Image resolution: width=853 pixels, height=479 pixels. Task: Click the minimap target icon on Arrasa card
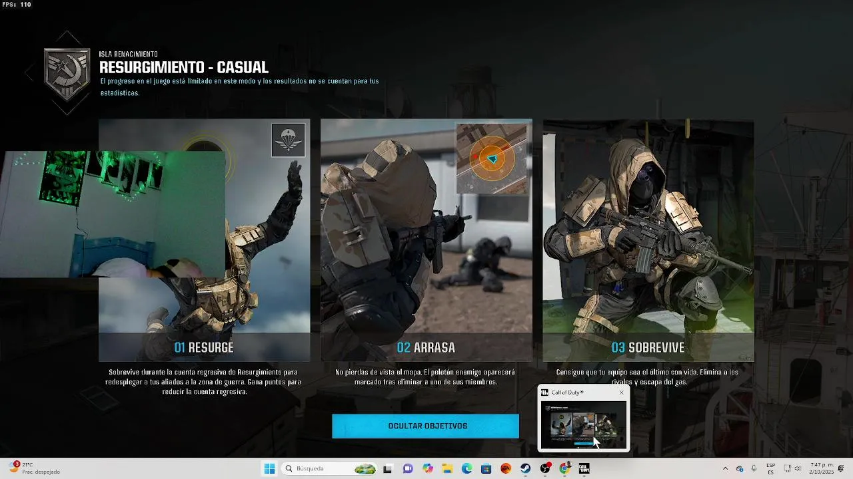[492, 158]
